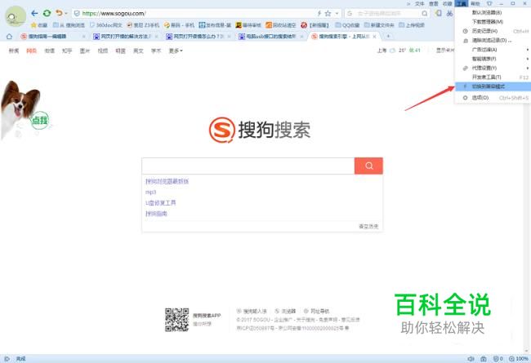Click the clear history link under suggestions

pos(368,226)
